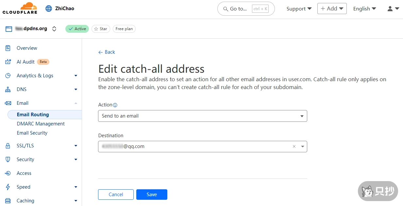Screen dimensions: 403x206
Task: Clear the Destination email with X
Action: (x=294, y=146)
